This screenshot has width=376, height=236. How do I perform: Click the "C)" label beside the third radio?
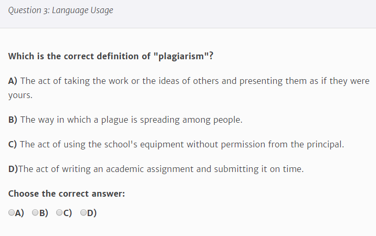[x=68, y=213]
